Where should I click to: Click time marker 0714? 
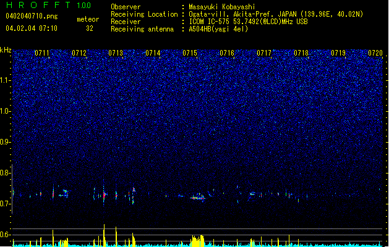pyautogui.click(x=153, y=53)
